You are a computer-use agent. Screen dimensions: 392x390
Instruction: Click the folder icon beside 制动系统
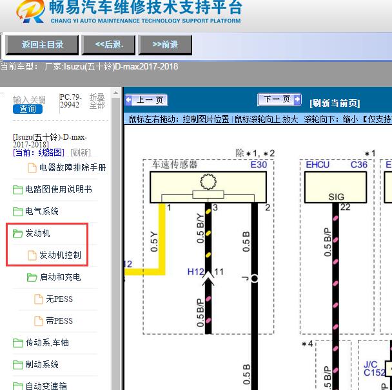[18, 365]
